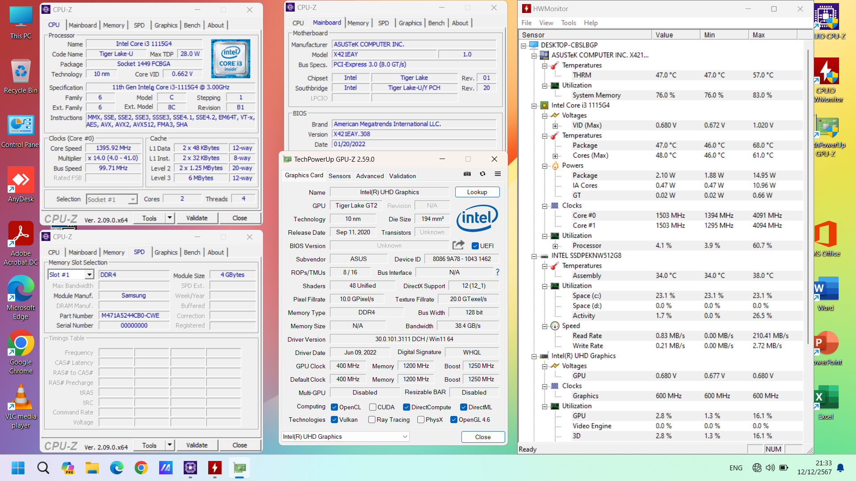Switch to GPU-Z Sensors tab

(339, 176)
